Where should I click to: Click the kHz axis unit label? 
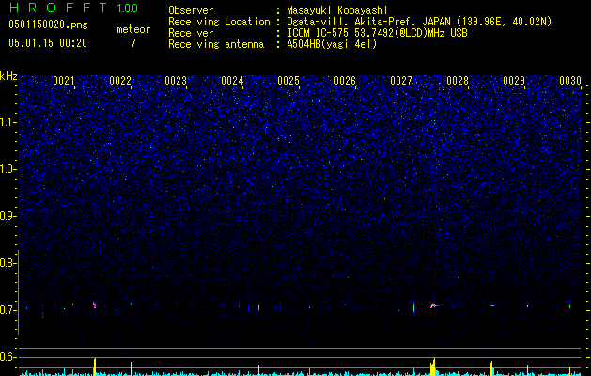click(x=8, y=76)
